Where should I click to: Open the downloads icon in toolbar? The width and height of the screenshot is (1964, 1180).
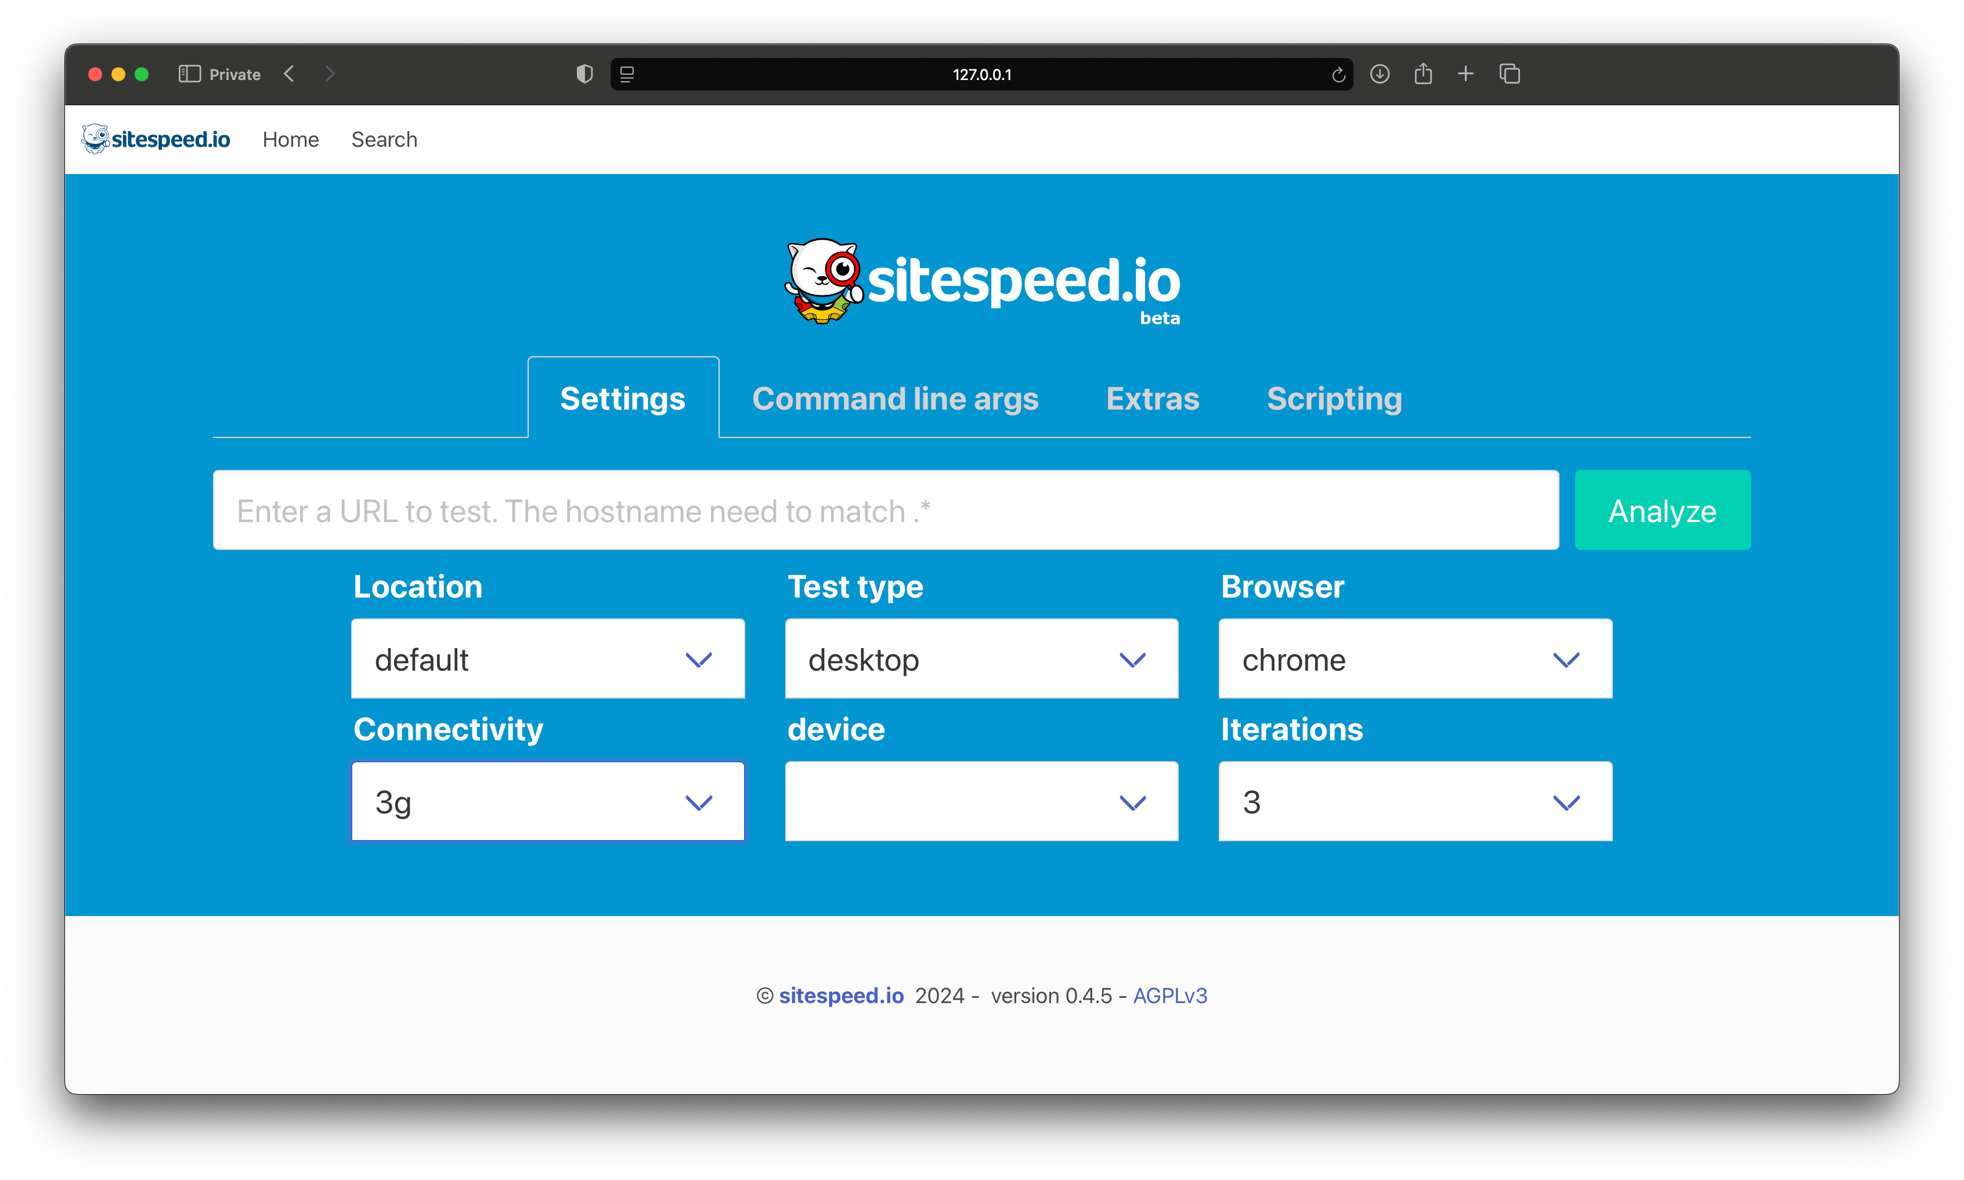pyautogui.click(x=1380, y=74)
